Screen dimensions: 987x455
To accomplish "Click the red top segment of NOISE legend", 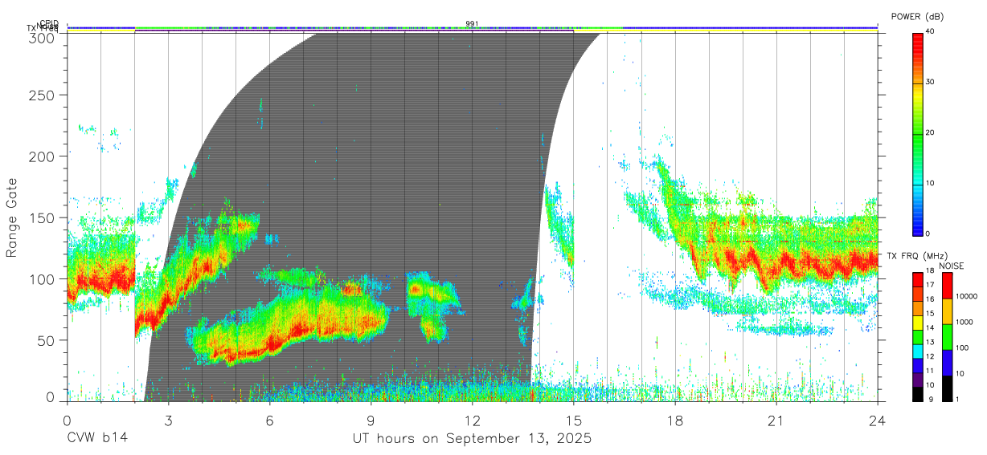I will pos(947,285).
